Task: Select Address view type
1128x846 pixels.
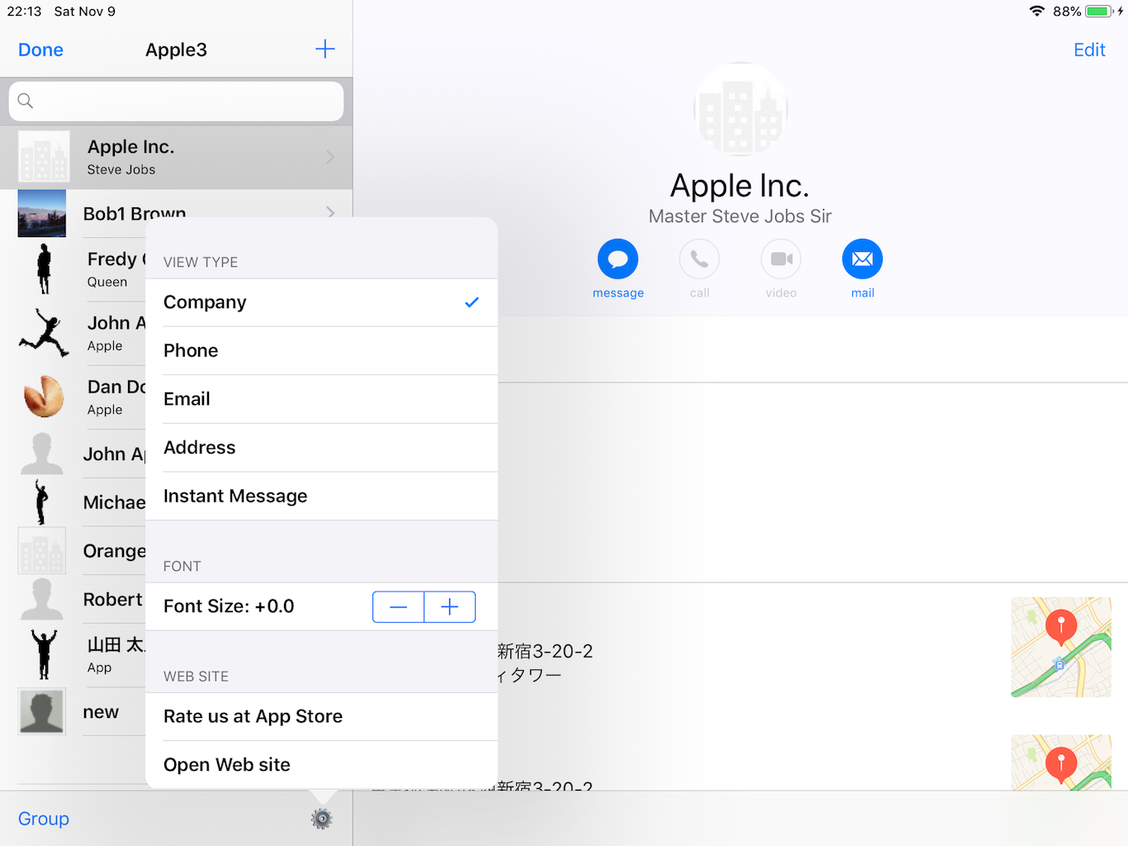Action: pos(321,448)
